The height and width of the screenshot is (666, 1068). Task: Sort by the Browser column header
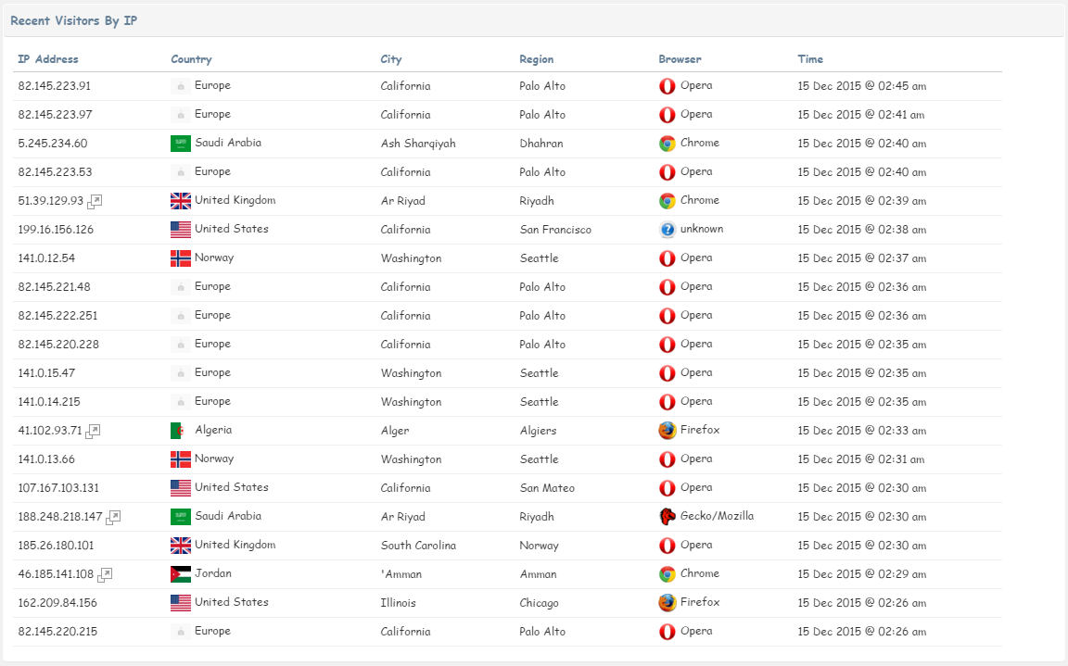(680, 59)
